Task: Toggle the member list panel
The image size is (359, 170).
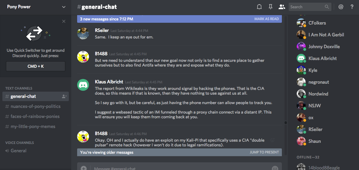Action: [x=282, y=7]
